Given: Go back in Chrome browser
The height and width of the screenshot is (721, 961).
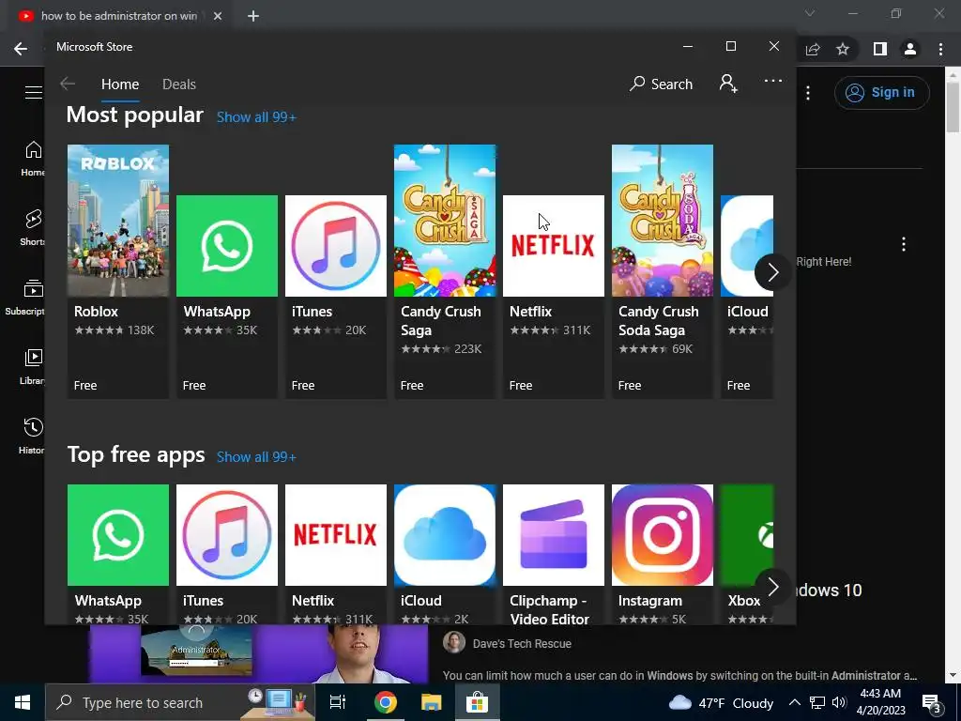Looking at the screenshot, I should (x=21, y=49).
